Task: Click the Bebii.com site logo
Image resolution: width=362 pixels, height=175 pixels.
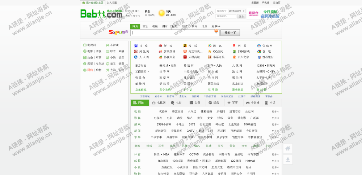Action: [x=101, y=13]
